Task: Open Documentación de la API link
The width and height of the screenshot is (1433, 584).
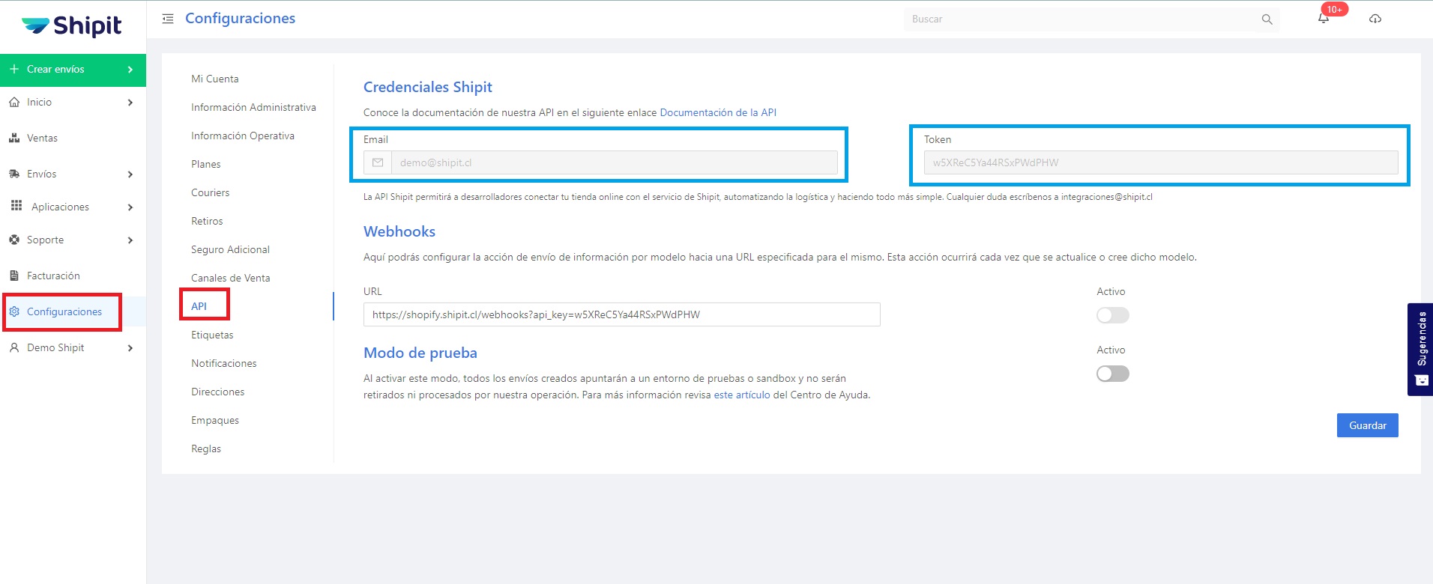Action: coord(718,112)
